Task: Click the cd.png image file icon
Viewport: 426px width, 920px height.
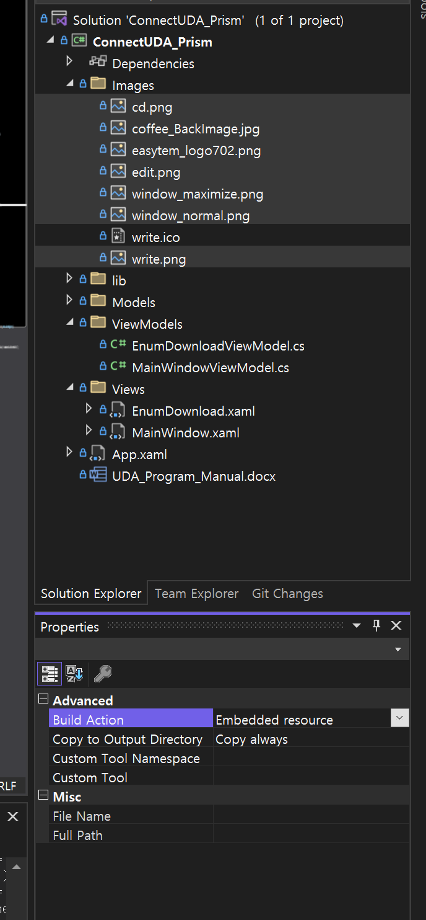Action: [118, 106]
